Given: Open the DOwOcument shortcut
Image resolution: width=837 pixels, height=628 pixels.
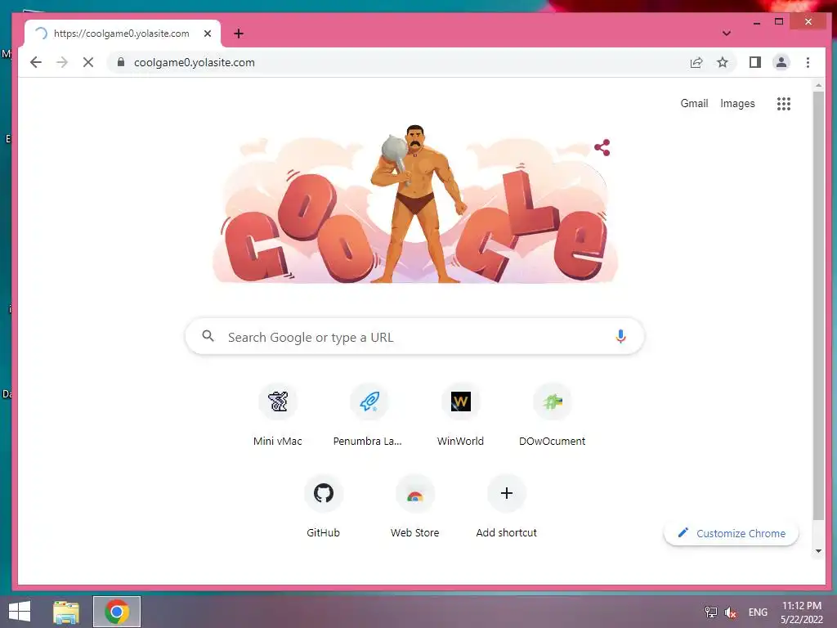Looking at the screenshot, I should (553, 416).
